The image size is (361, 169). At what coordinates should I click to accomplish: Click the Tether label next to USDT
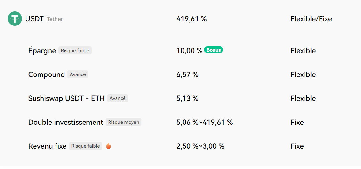pyautogui.click(x=55, y=19)
